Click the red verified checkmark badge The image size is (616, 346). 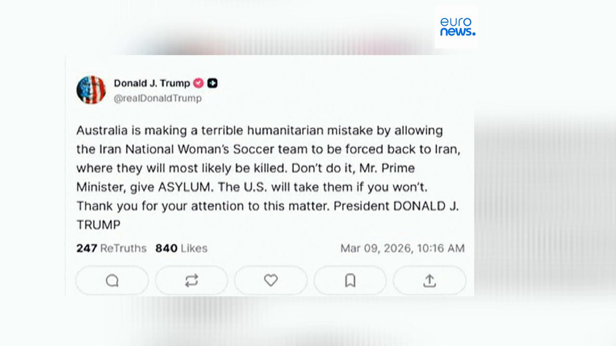(198, 83)
